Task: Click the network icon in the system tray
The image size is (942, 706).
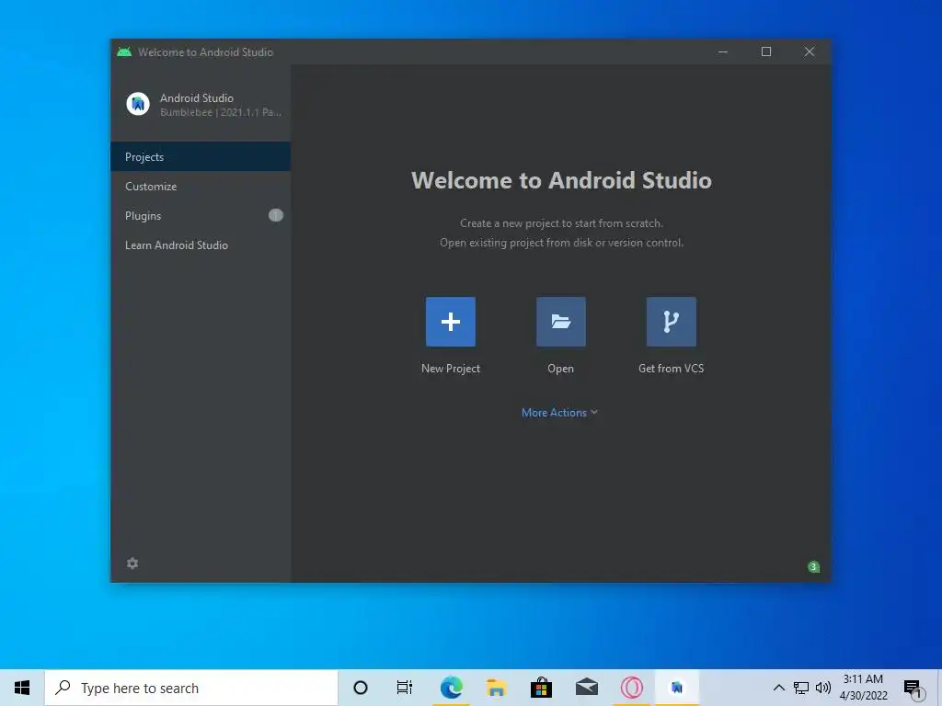Action: (x=801, y=688)
